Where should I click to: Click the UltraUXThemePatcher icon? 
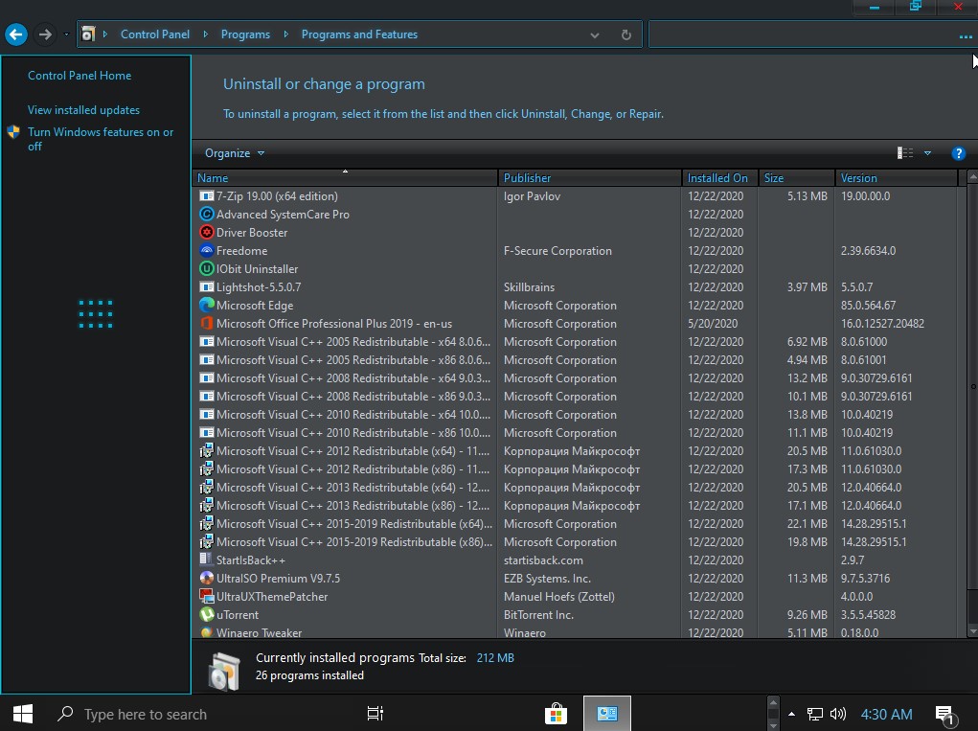pyautogui.click(x=207, y=596)
